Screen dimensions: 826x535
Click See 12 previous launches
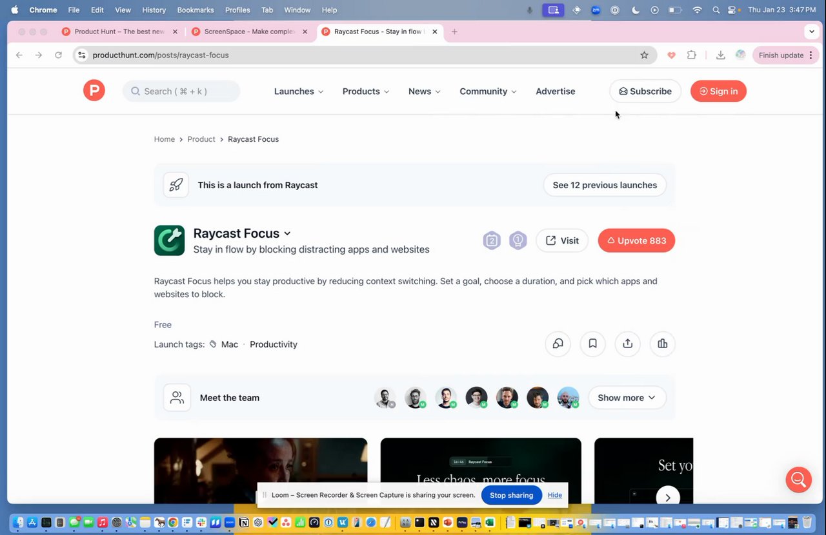tap(605, 185)
